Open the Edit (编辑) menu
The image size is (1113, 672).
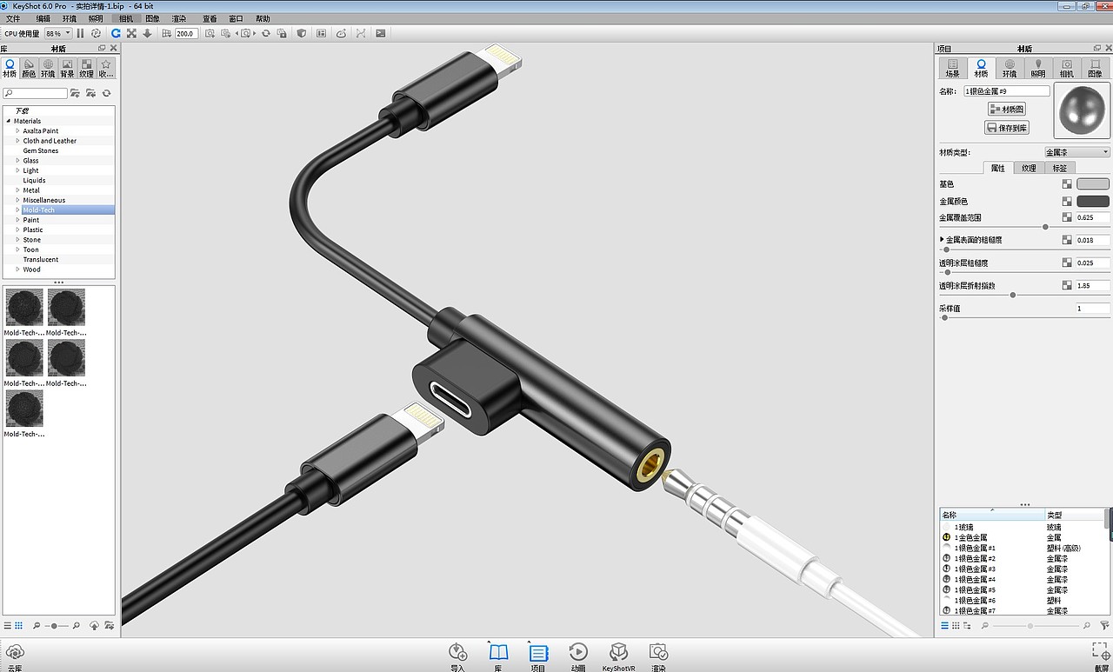[43, 18]
